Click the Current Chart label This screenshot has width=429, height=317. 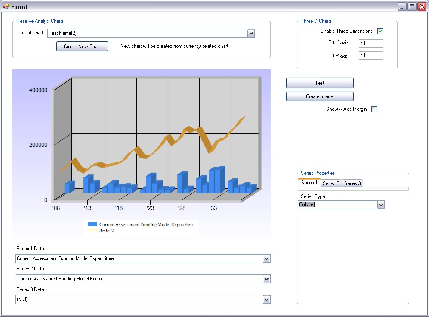[x=30, y=33]
